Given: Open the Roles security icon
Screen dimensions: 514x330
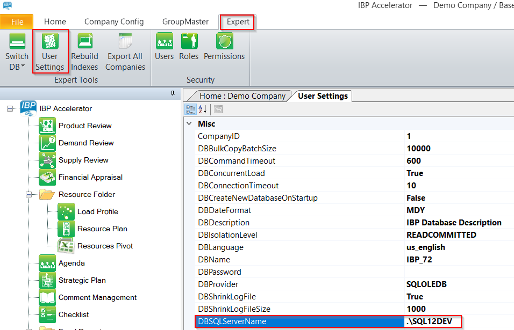Looking at the screenshot, I should 189,41.
